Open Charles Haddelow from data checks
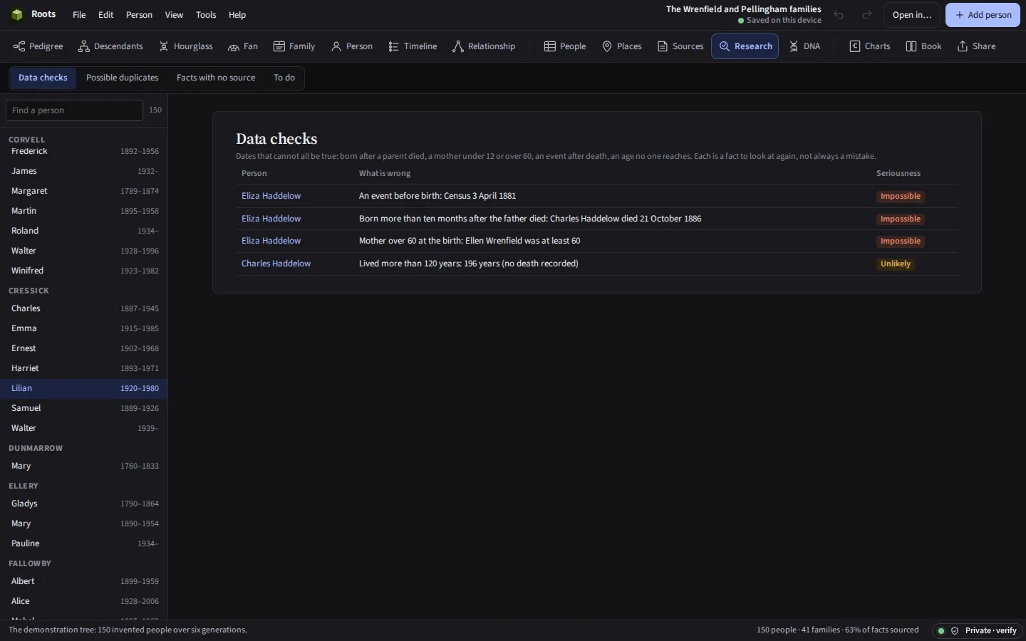This screenshot has height=641, width=1026. pos(276,264)
